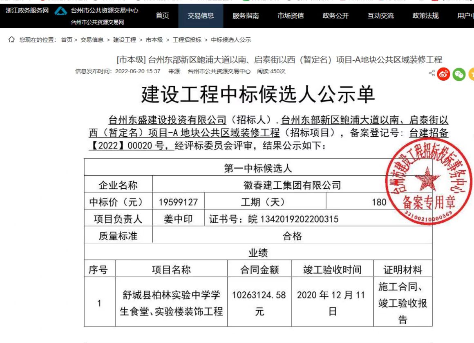Click the bid price 19599127
474x343 pixels.
coord(178,202)
